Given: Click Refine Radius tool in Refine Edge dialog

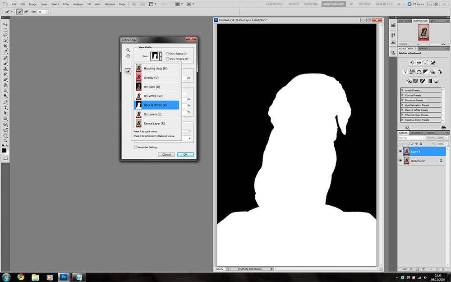Looking at the screenshot, I should click(128, 71).
